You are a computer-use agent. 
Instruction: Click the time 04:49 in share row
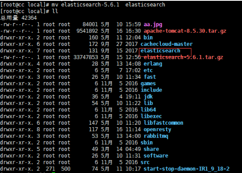pyautogui.click(x=133, y=149)
